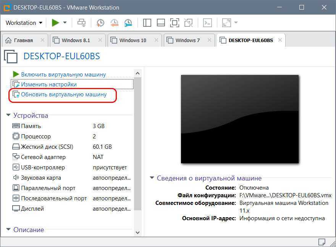Click the Unity mode toolbar icon
Image resolution: width=336 pixels, height=247 pixels.
188,23
